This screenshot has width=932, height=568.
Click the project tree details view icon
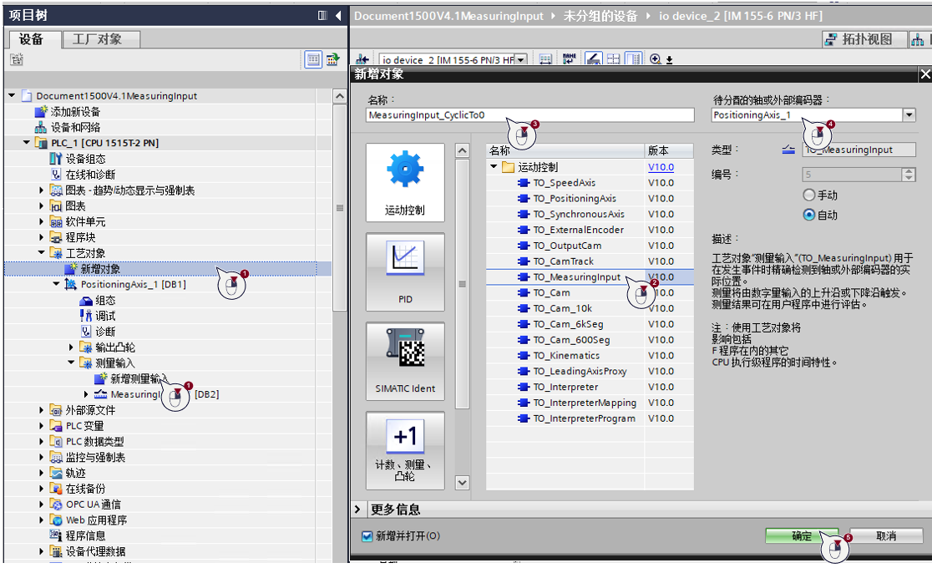(313, 59)
